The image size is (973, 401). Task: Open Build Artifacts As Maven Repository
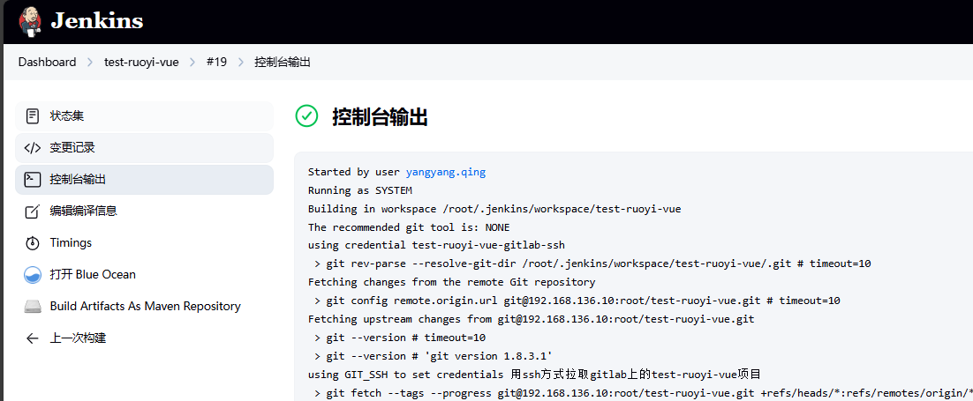click(x=144, y=306)
